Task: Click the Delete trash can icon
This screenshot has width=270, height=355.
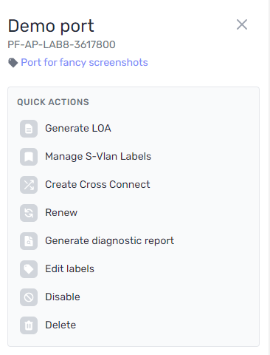Action: pos(29,325)
